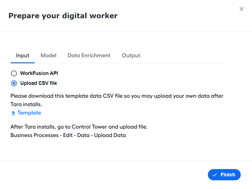Open the Data Enrichment tab

(89, 56)
